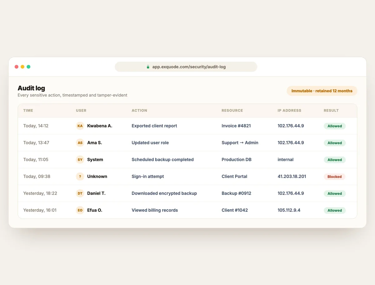
Task: Click the Audit log page heading
Action: point(31,88)
